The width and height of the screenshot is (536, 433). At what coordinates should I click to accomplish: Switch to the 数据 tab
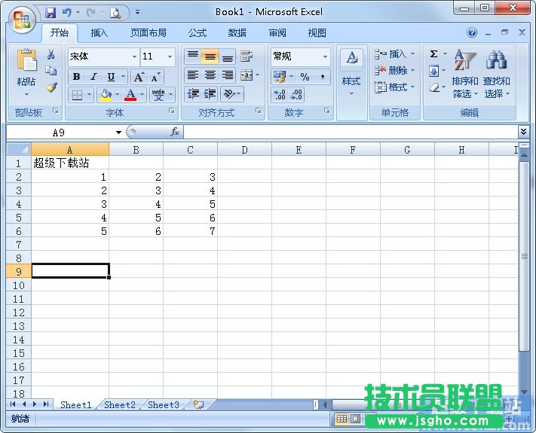(237, 33)
